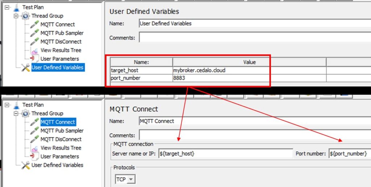Select Thread Group in the lower tree
This screenshot has width=371, height=187.
(x=47, y=114)
